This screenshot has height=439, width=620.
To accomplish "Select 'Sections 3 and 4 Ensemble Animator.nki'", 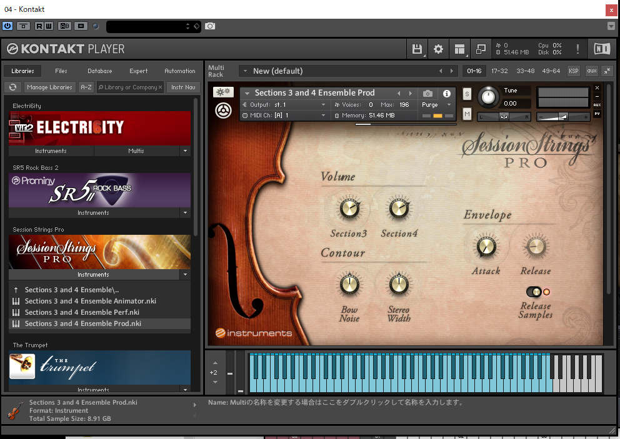I will [x=99, y=301].
